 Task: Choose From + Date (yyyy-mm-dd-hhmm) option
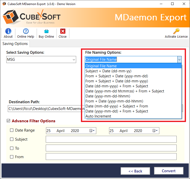click(133, 101)
